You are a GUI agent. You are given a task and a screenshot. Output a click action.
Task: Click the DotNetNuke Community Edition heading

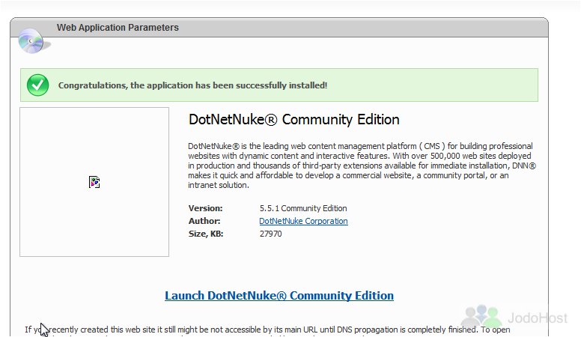click(294, 119)
